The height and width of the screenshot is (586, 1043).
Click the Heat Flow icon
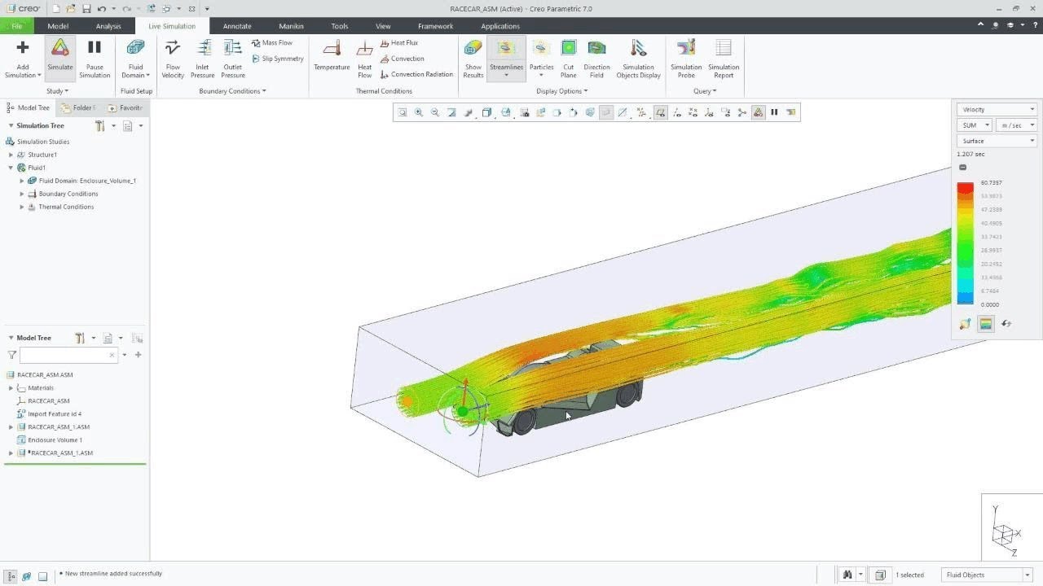365,48
